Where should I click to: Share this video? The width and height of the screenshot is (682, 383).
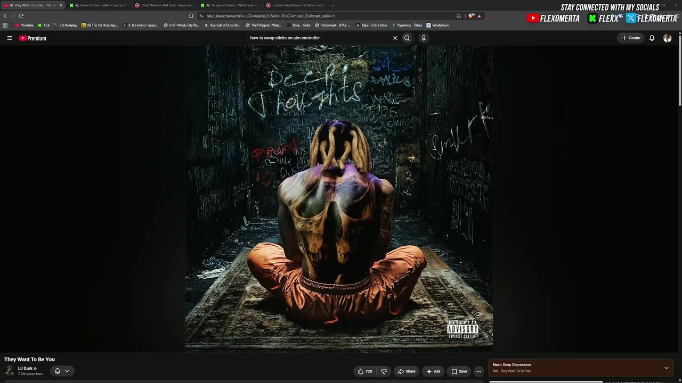[407, 371]
